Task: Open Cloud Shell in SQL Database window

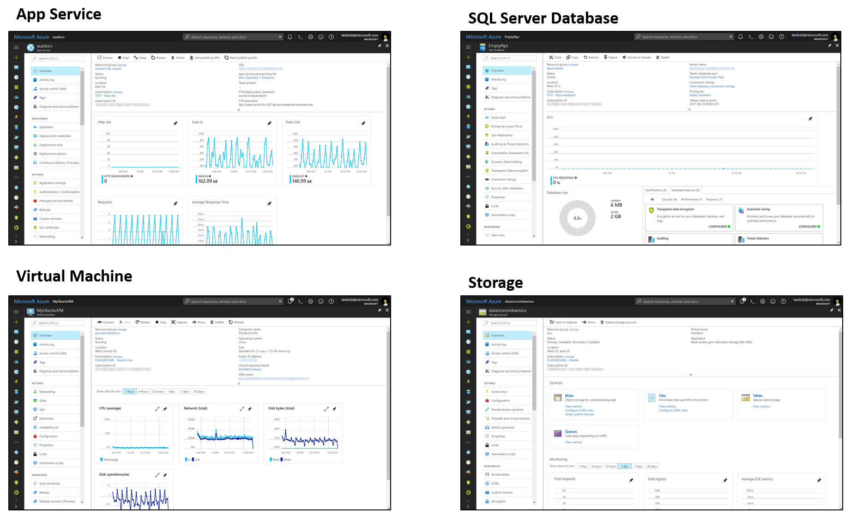Action: point(751,36)
